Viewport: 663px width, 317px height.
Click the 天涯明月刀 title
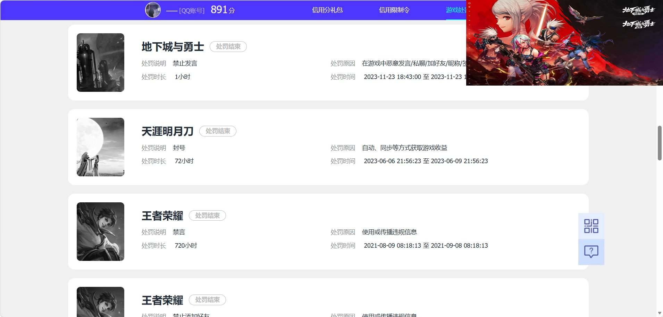tap(167, 131)
